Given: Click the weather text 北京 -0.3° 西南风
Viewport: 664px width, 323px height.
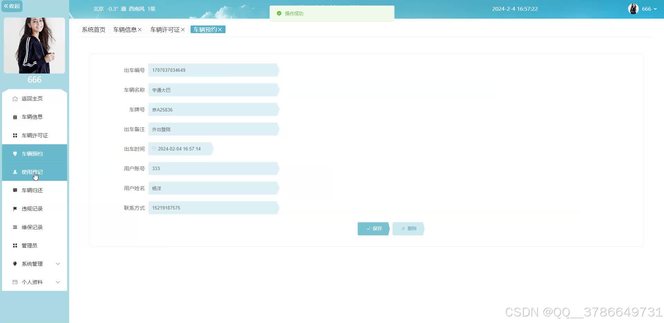Looking at the screenshot, I should tap(124, 9).
